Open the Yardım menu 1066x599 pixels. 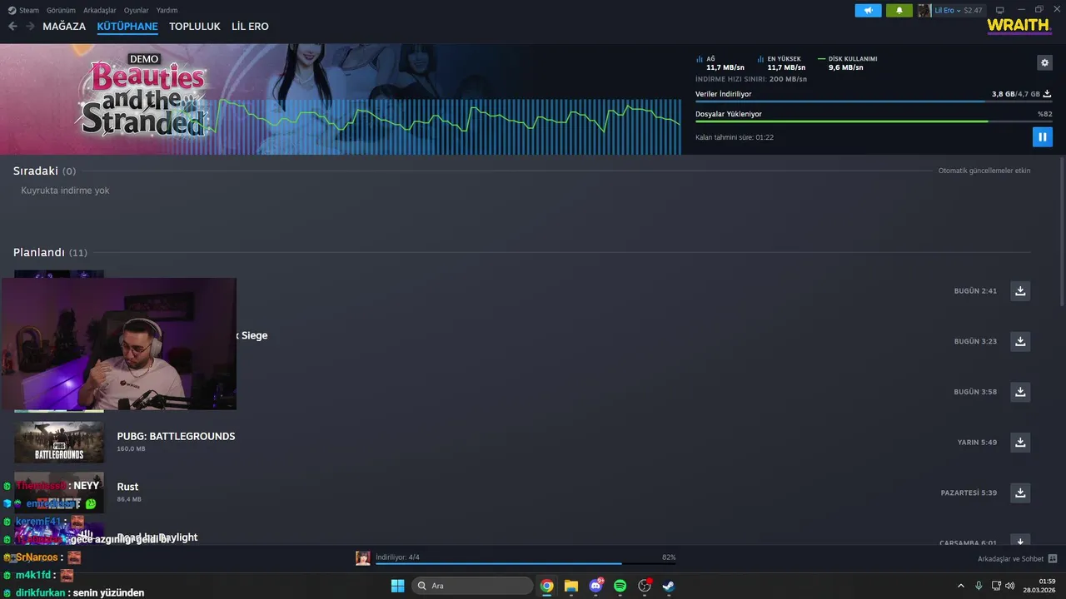[x=167, y=10]
